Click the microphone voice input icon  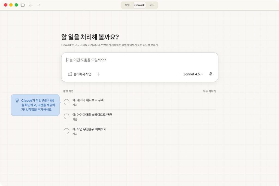point(211,74)
